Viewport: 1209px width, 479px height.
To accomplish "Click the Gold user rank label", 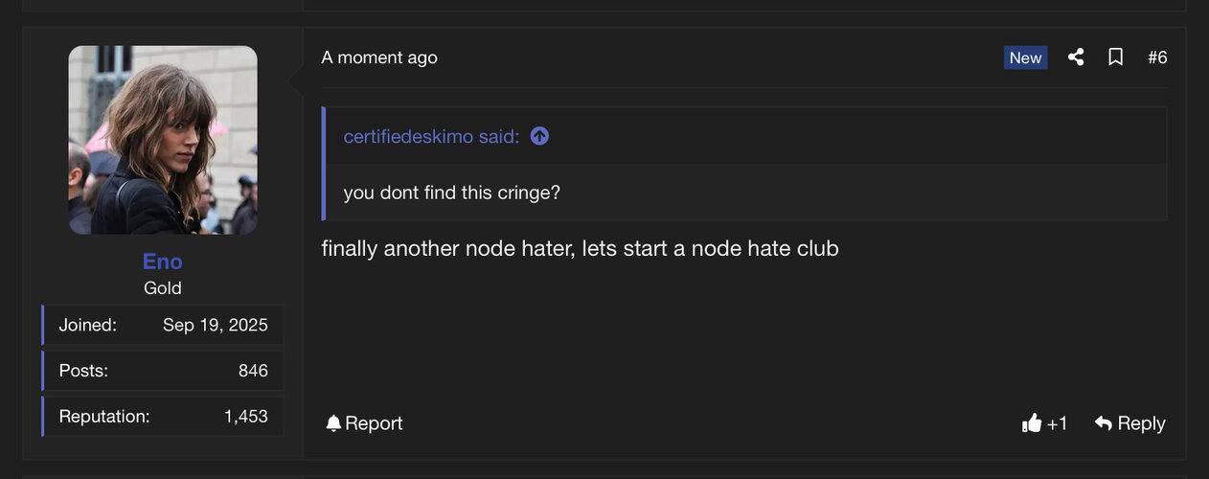I will (x=163, y=287).
